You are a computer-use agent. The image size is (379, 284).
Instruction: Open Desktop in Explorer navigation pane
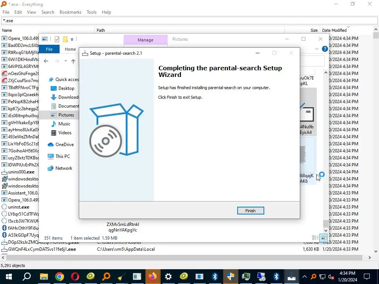[62, 88]
